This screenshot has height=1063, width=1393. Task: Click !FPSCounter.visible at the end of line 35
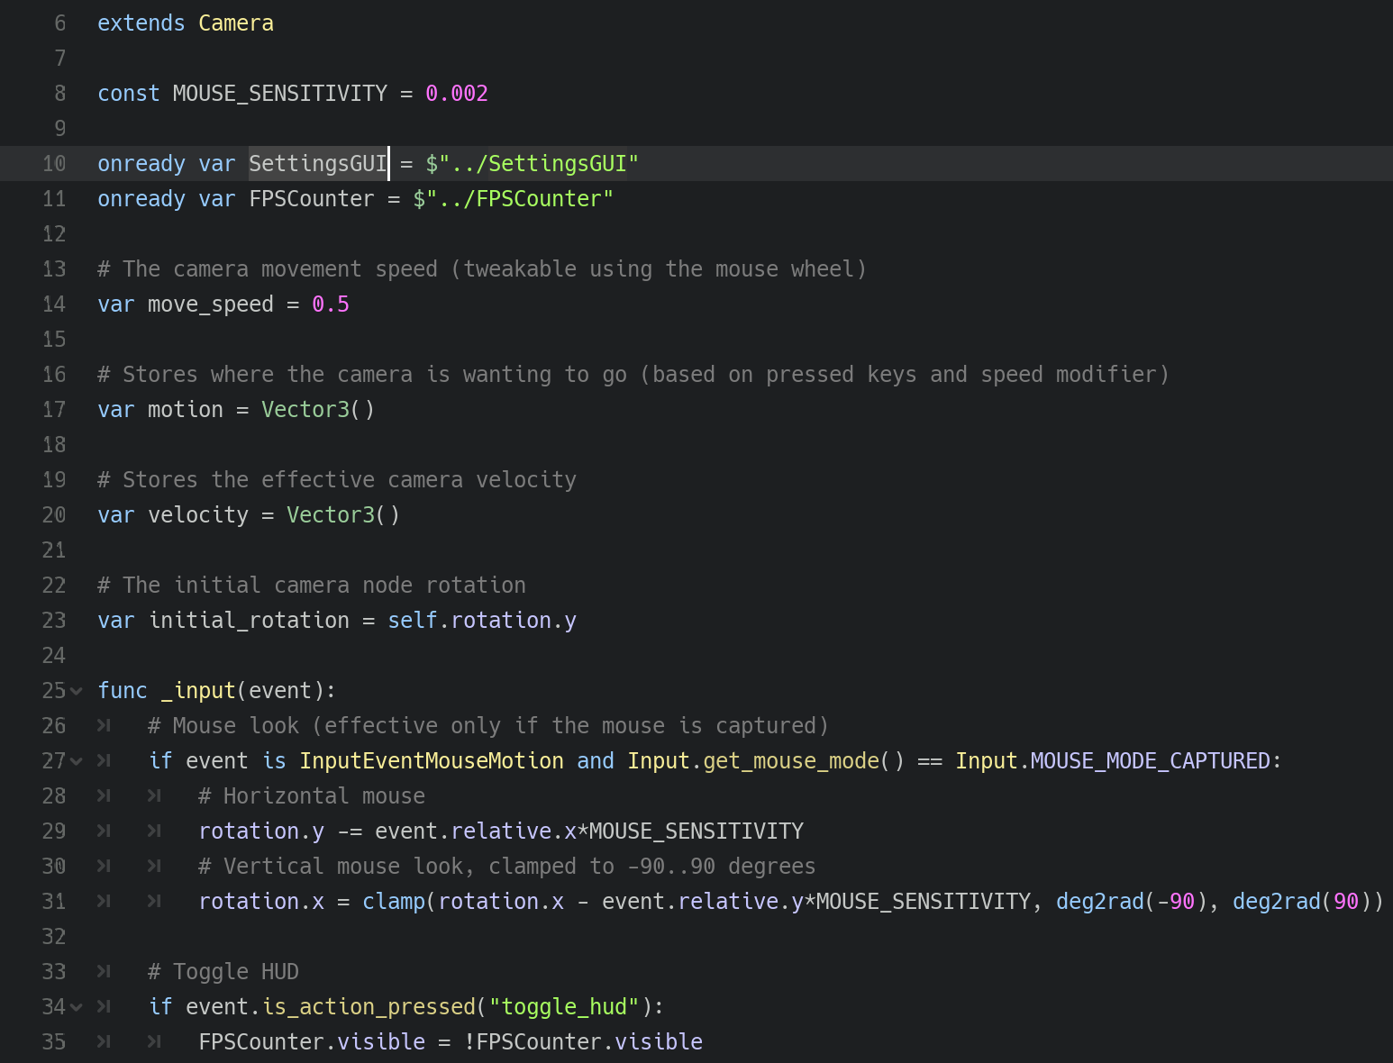583,1042
